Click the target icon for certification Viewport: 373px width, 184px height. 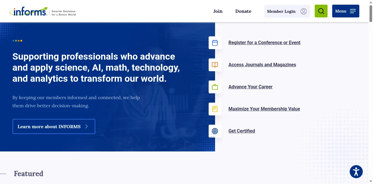pyautogui.click(x=215, y=131)
